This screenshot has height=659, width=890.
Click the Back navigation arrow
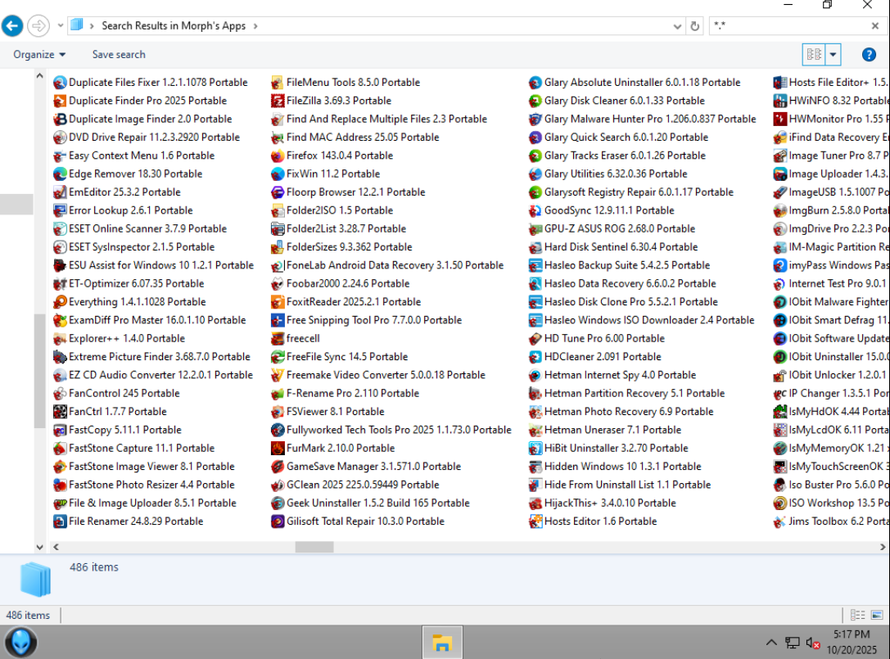pos(12,26)
